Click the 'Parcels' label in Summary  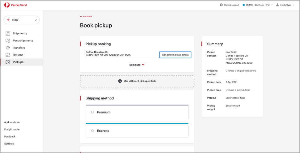[x=212, y=98]
